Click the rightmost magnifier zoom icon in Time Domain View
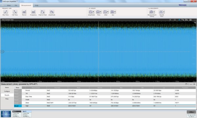The image size is (197, 118). (186, 20)
